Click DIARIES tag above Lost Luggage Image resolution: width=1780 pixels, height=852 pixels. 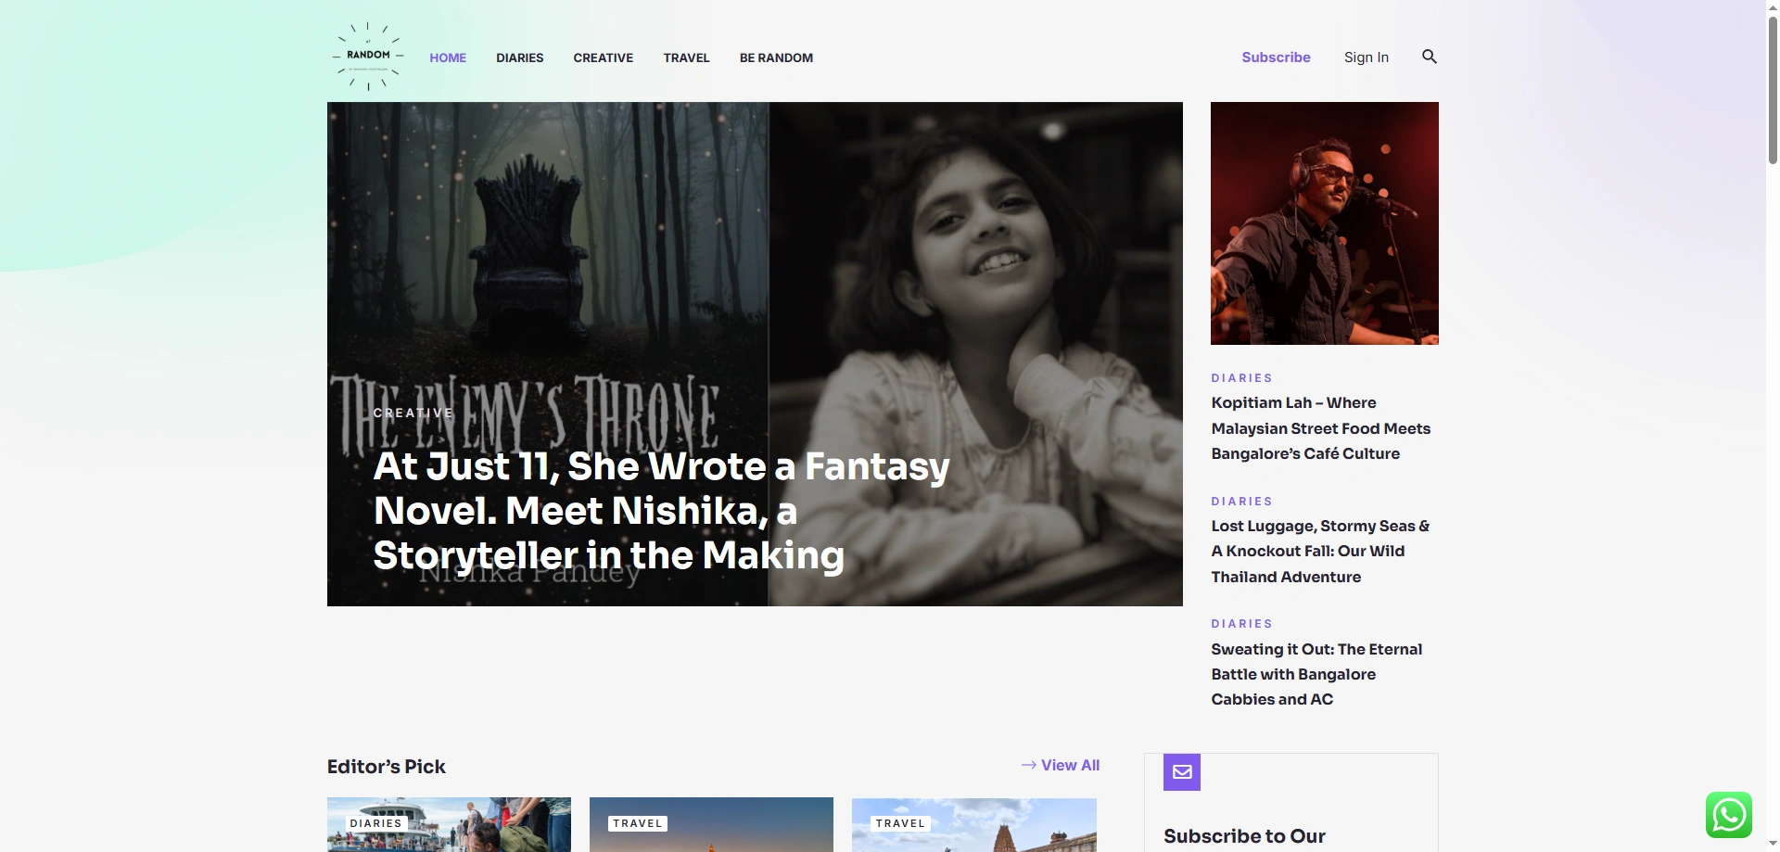[x=1242, y=502]
